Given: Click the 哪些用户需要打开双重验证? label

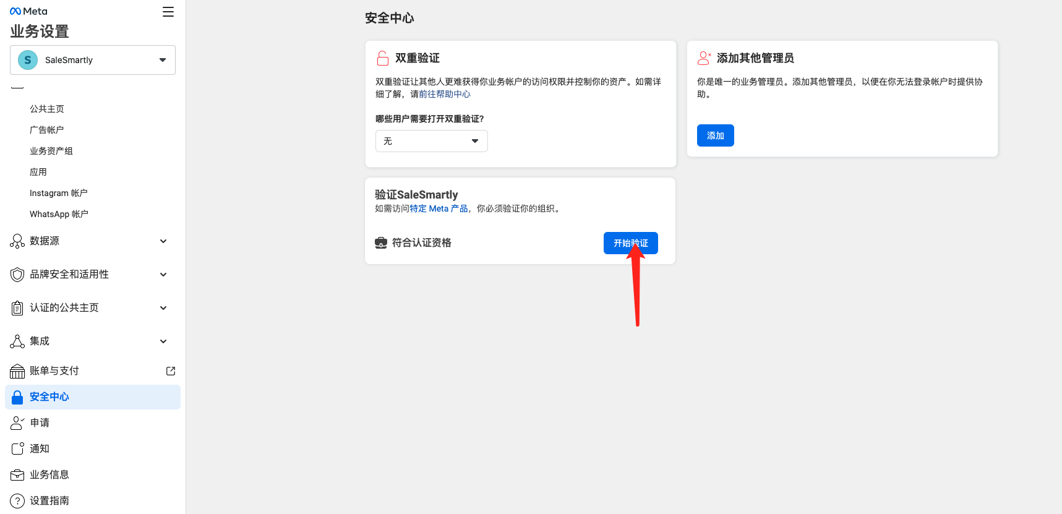Looking at the screenshot, I should pos(430,119).
